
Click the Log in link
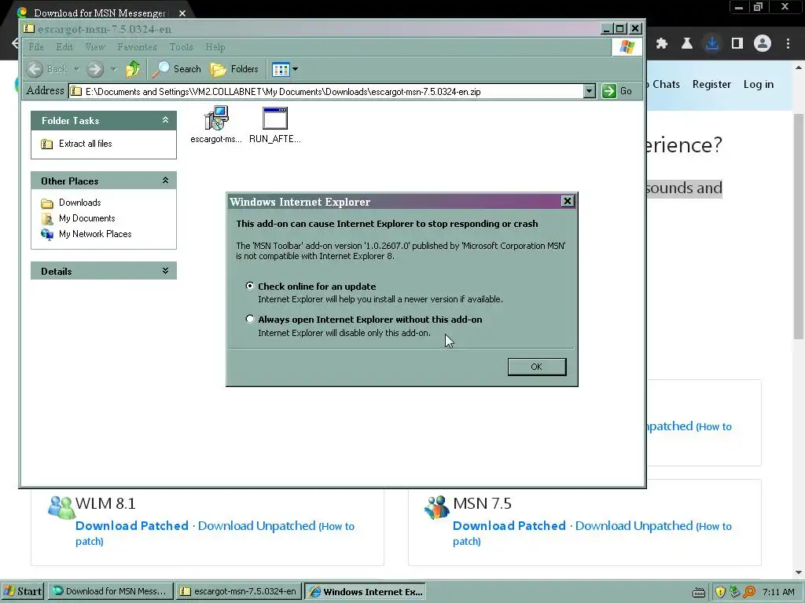(759, 85)
